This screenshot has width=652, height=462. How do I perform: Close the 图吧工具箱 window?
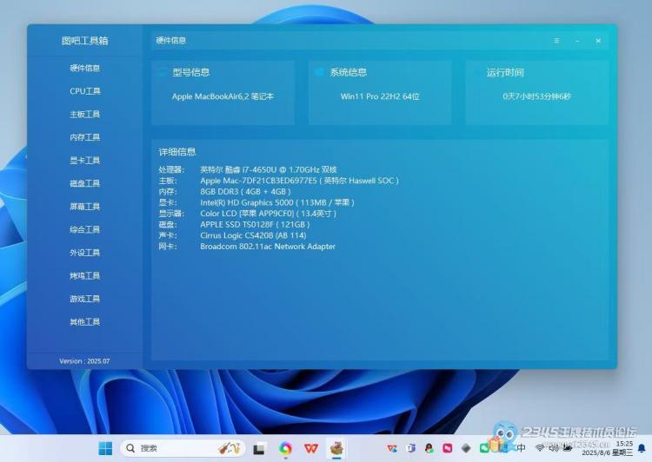[598, 41]
